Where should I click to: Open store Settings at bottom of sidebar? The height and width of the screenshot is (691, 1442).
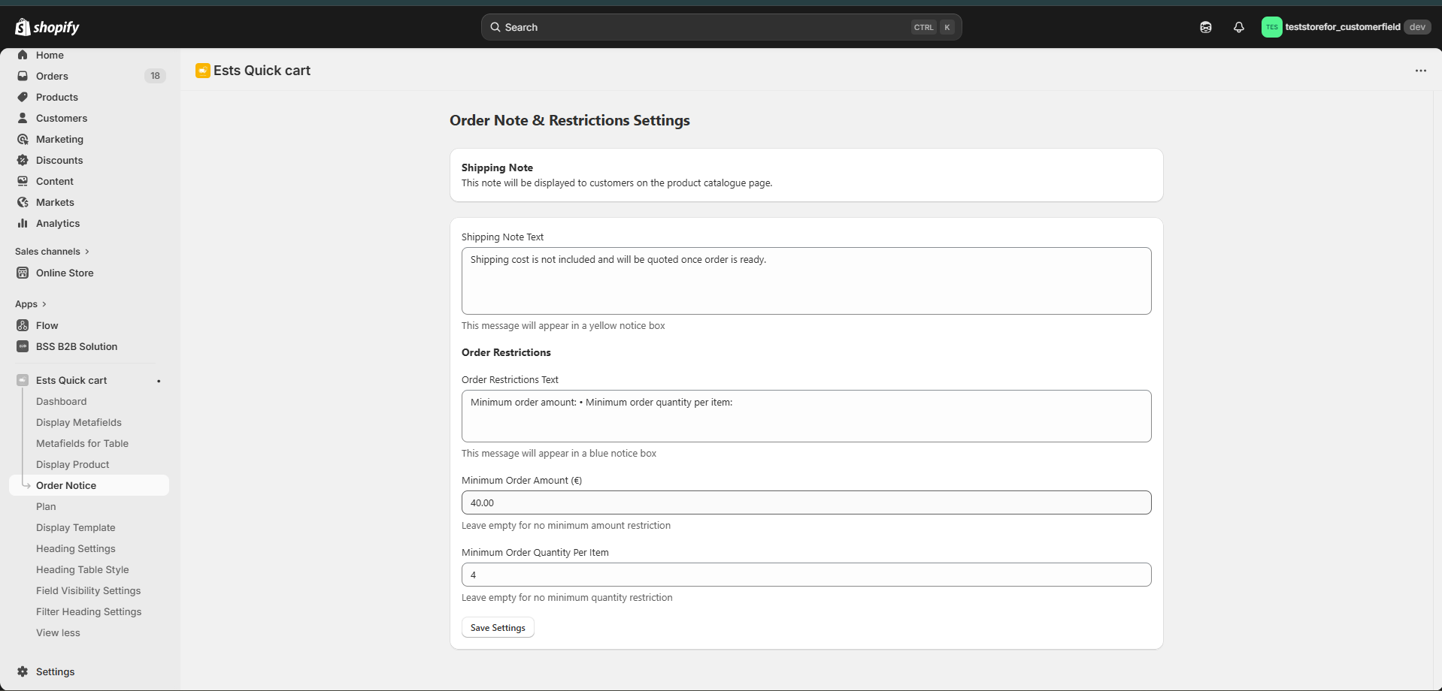tap(55, 671)
